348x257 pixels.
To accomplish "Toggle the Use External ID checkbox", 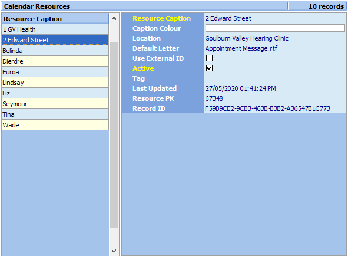I will tap(209, 58).
